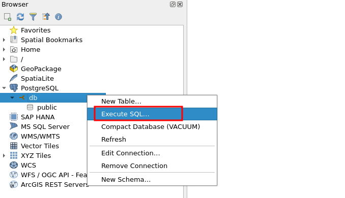Expand the XYZ Tiles node

coord(4,156)
